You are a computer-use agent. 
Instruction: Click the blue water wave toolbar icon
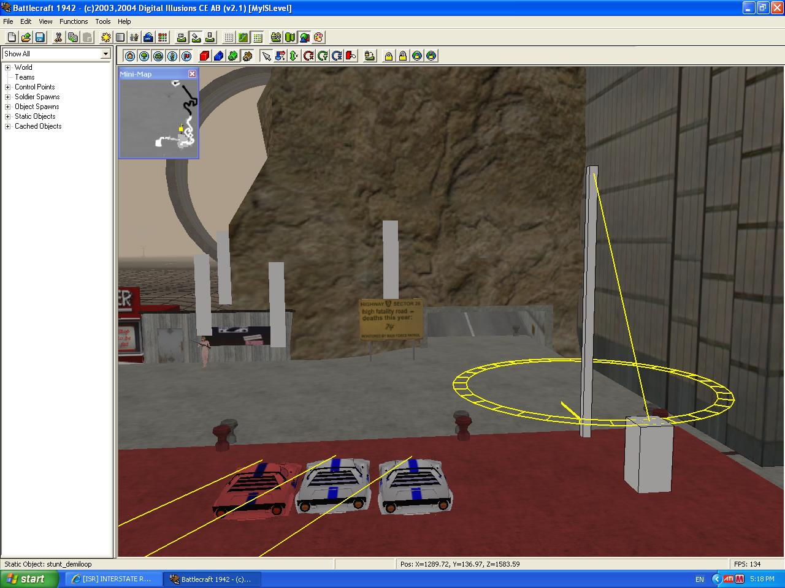tap(148, 37)
